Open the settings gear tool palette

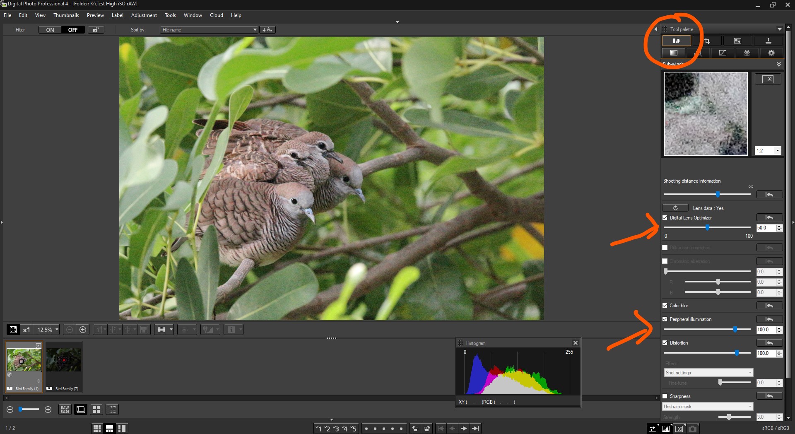click(771, 53)
